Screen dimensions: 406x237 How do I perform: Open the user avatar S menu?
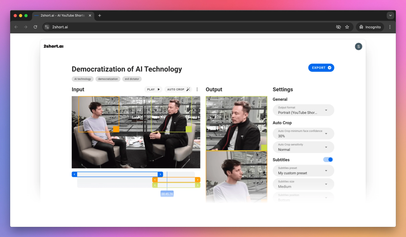pos(358,47)
